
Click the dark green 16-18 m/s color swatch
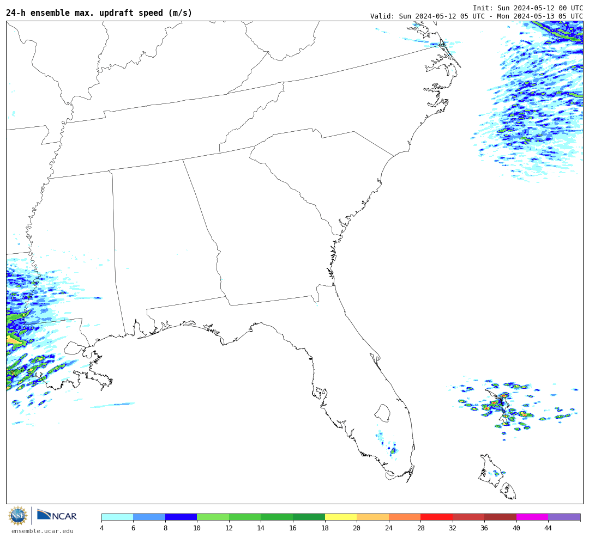click(309, 517)
